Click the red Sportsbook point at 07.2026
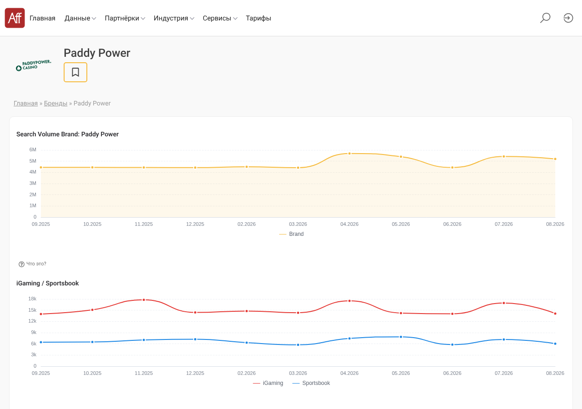This screenshot has height=409, width=582. [504, 303]
